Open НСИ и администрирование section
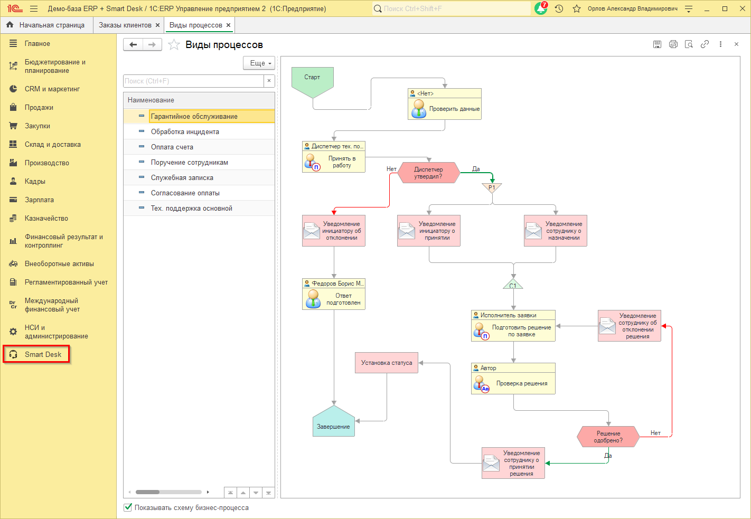751x519 pixels. (58, 332)
